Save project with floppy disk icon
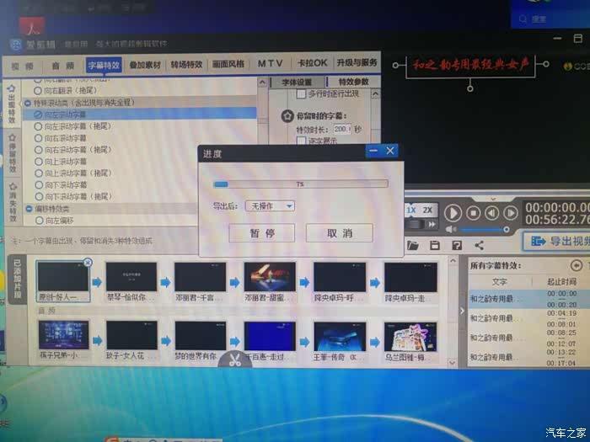The image size is (590, 442). [x=435, y=246]
